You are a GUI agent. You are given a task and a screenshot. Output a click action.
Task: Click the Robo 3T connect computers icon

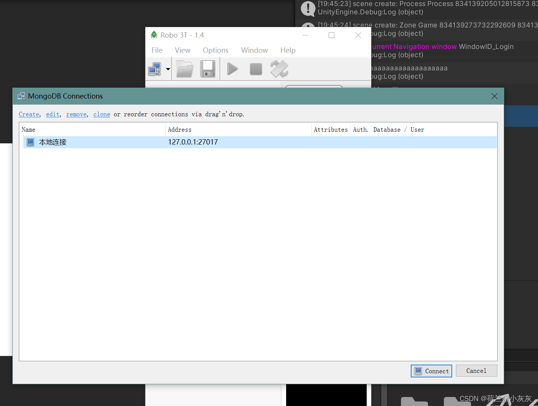(x=155, y=69)
